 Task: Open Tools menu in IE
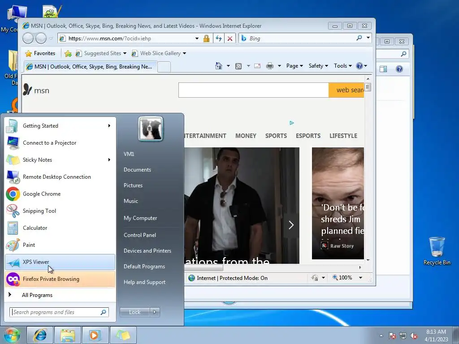click(x=342, y=66)
